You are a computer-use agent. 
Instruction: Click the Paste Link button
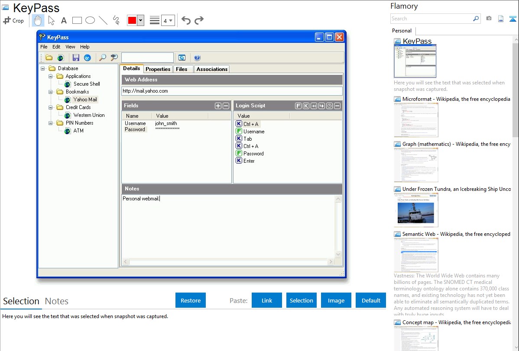(x=267, y=300)
